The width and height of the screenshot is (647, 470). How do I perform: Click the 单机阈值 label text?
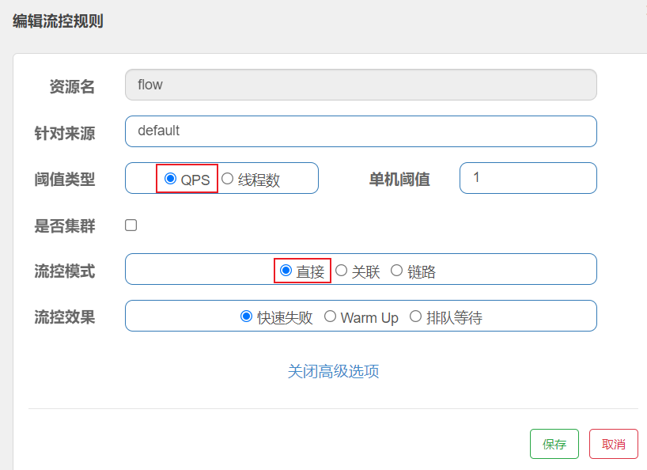[x=399, y=180]
